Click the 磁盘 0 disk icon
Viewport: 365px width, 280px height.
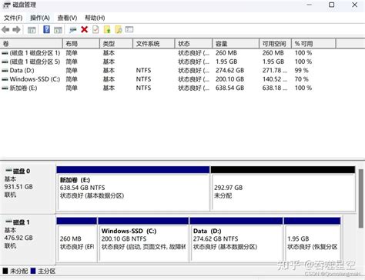(8, 171)
